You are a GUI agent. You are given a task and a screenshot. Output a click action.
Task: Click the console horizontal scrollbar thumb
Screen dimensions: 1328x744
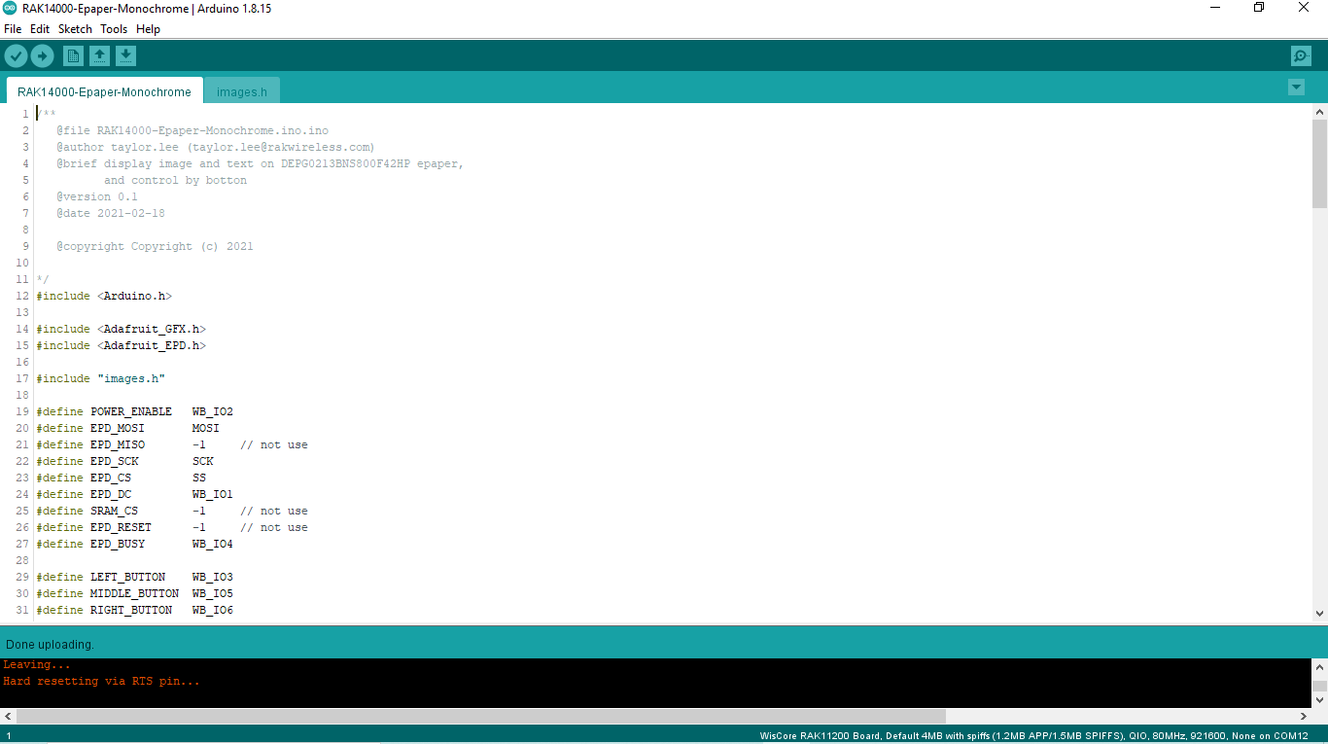tap(481, 716)
